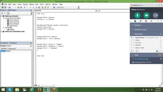
Task: Click the View Microsoft Excel toolbar icon
Action: click(3, 7)
